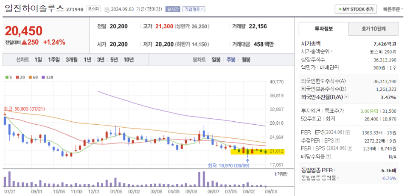This screenshot has height=196, width=410.
Task: Open the 빠른주문 dropdown
Action: point(393,9)
